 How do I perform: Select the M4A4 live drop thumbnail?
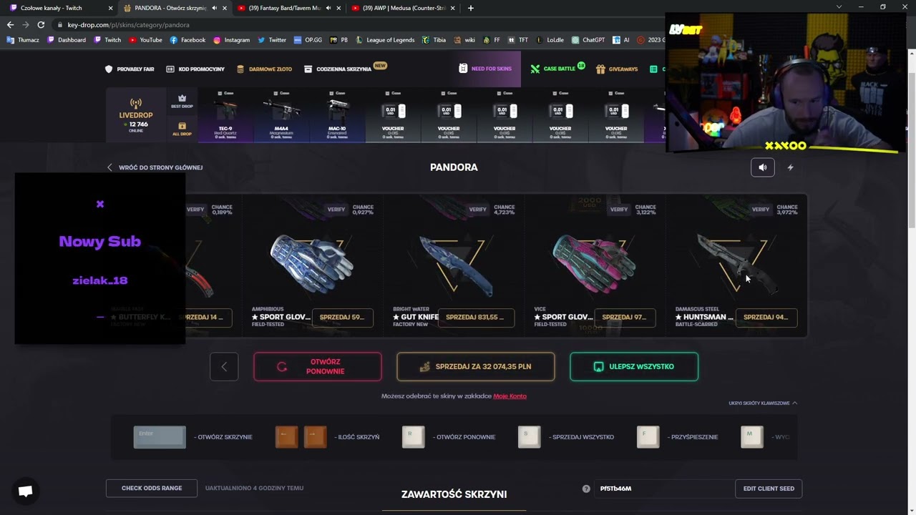pos(281,114)
